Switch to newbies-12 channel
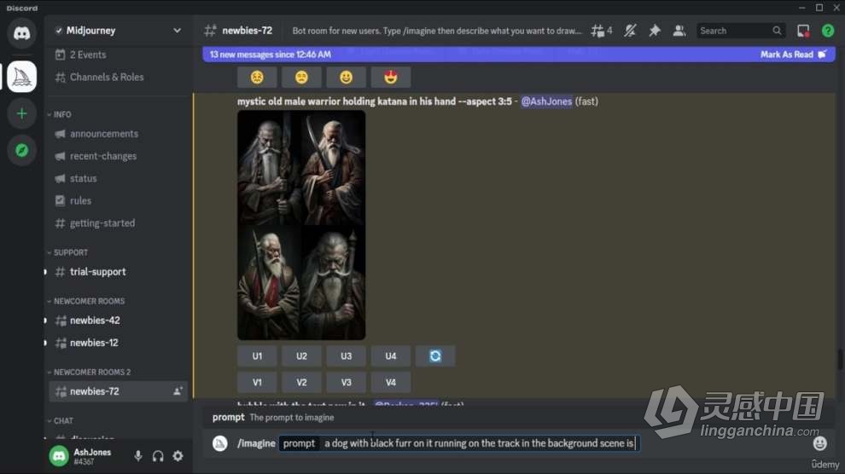Screen dimensions: 845x474 (119, 343)
